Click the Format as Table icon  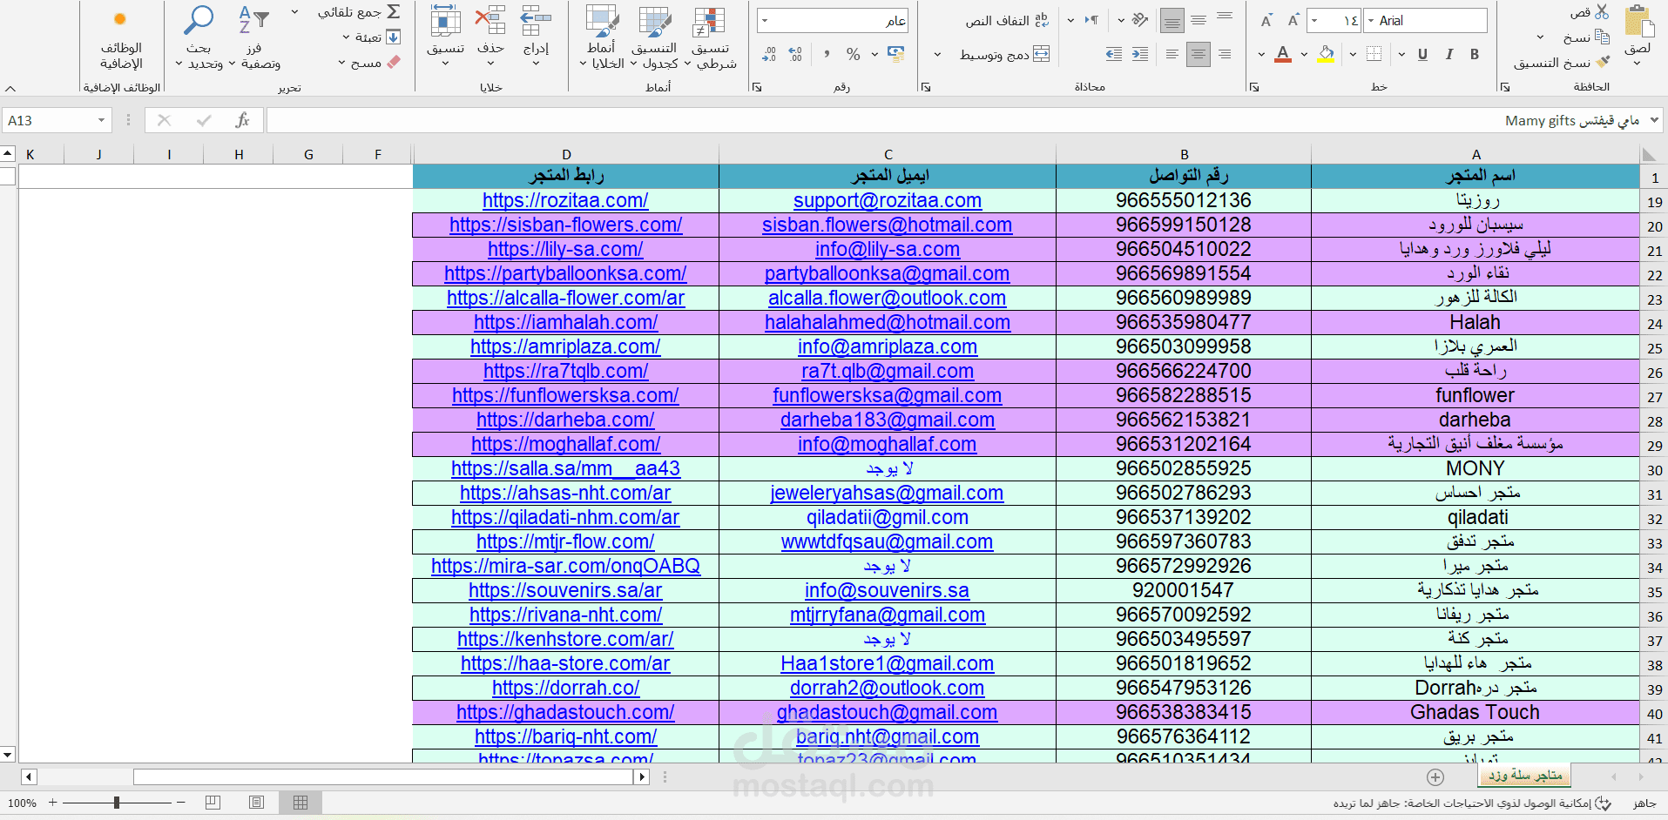pyautogui.click(x=654, y=23)
